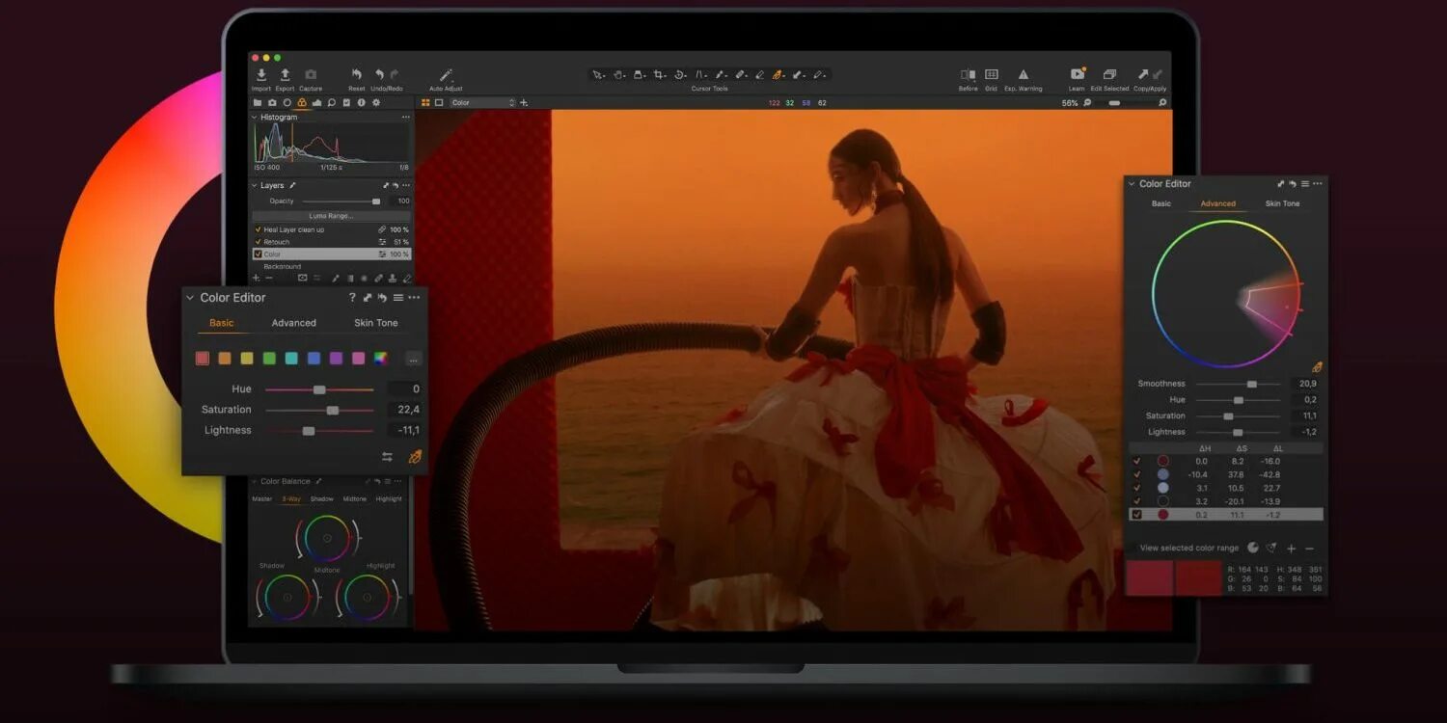This screenshot has width=1447, height=723.
Task: Uncheck the color range row with 0.0 hue
Action: point(1136,461)
